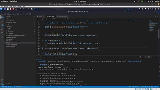Click Spaces: 4 indentation in status bar
Viewport: 160px width, 90px height.
tap(137, 87)
